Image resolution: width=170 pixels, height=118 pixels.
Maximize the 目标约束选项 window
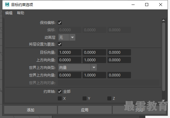(x=147, y=5)
